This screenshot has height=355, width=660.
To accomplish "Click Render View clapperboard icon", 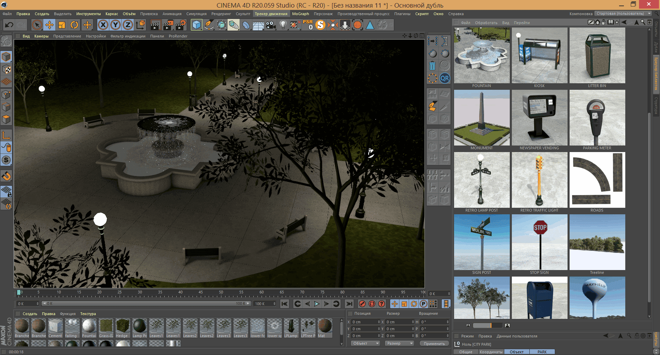I will pyautogui.click(x=155, y=25).
